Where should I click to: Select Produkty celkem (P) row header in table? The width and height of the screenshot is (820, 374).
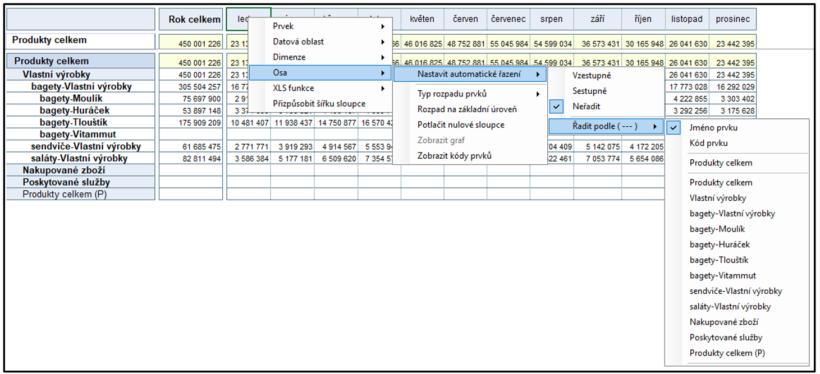click(81, 194)
